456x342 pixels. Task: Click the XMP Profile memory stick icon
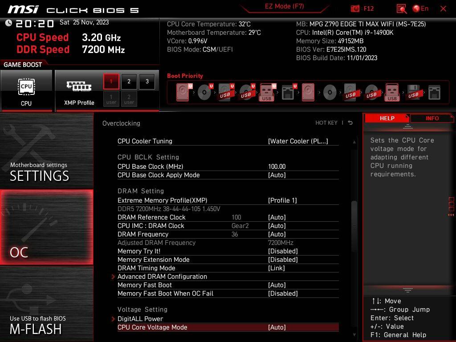point(79,86)
